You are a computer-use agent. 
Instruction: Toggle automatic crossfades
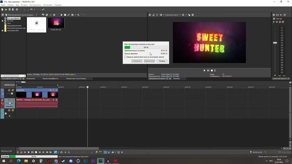pyautogui.click(x=109, y=152)
